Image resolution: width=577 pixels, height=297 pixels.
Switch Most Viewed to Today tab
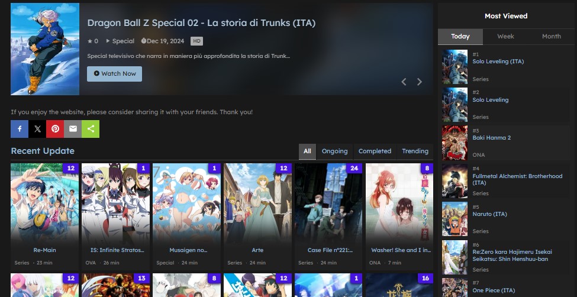tap(460, 37)
